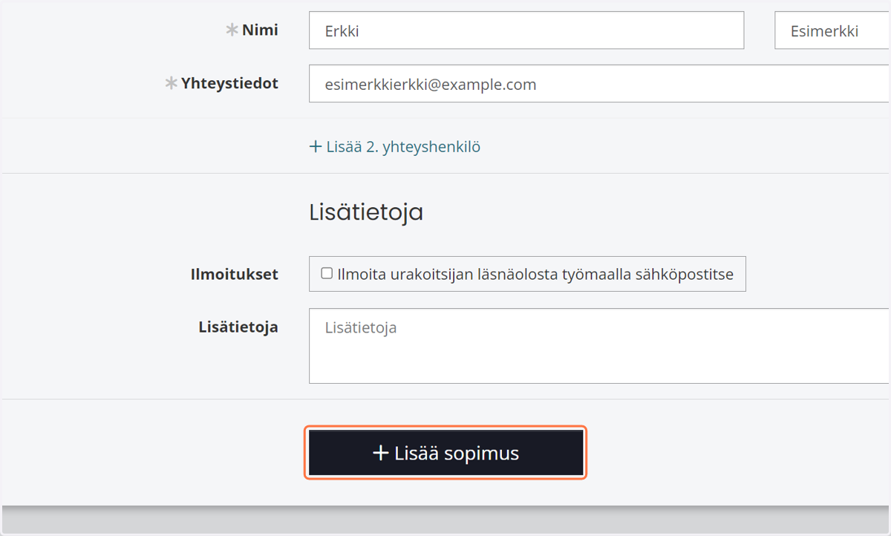This screenshot has height=536, width=891.
Task: Click the Lisää sopimus button
Action: click(446, 452)
